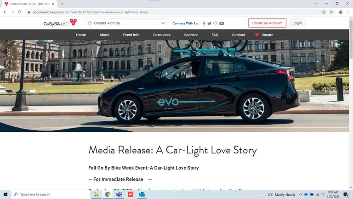Viewport: 353px width, 199px height.
Task: Open the Event Info menu item
Action: point(131,35)
